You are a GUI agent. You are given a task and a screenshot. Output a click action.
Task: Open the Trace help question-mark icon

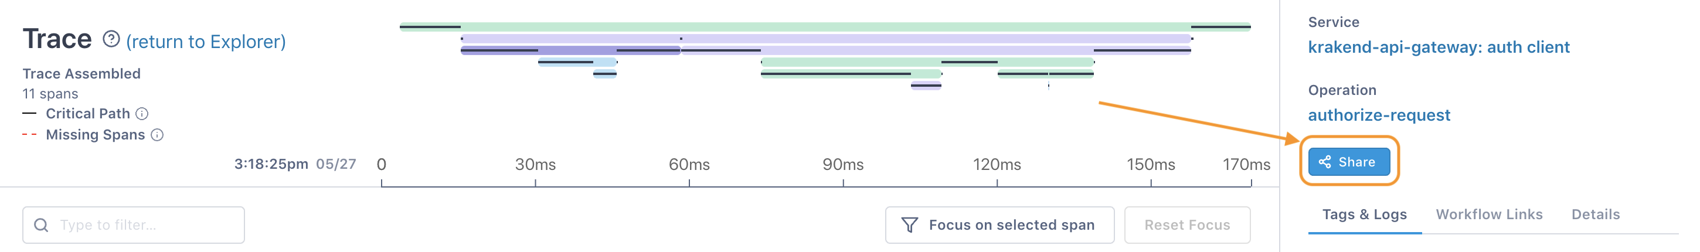111,40
